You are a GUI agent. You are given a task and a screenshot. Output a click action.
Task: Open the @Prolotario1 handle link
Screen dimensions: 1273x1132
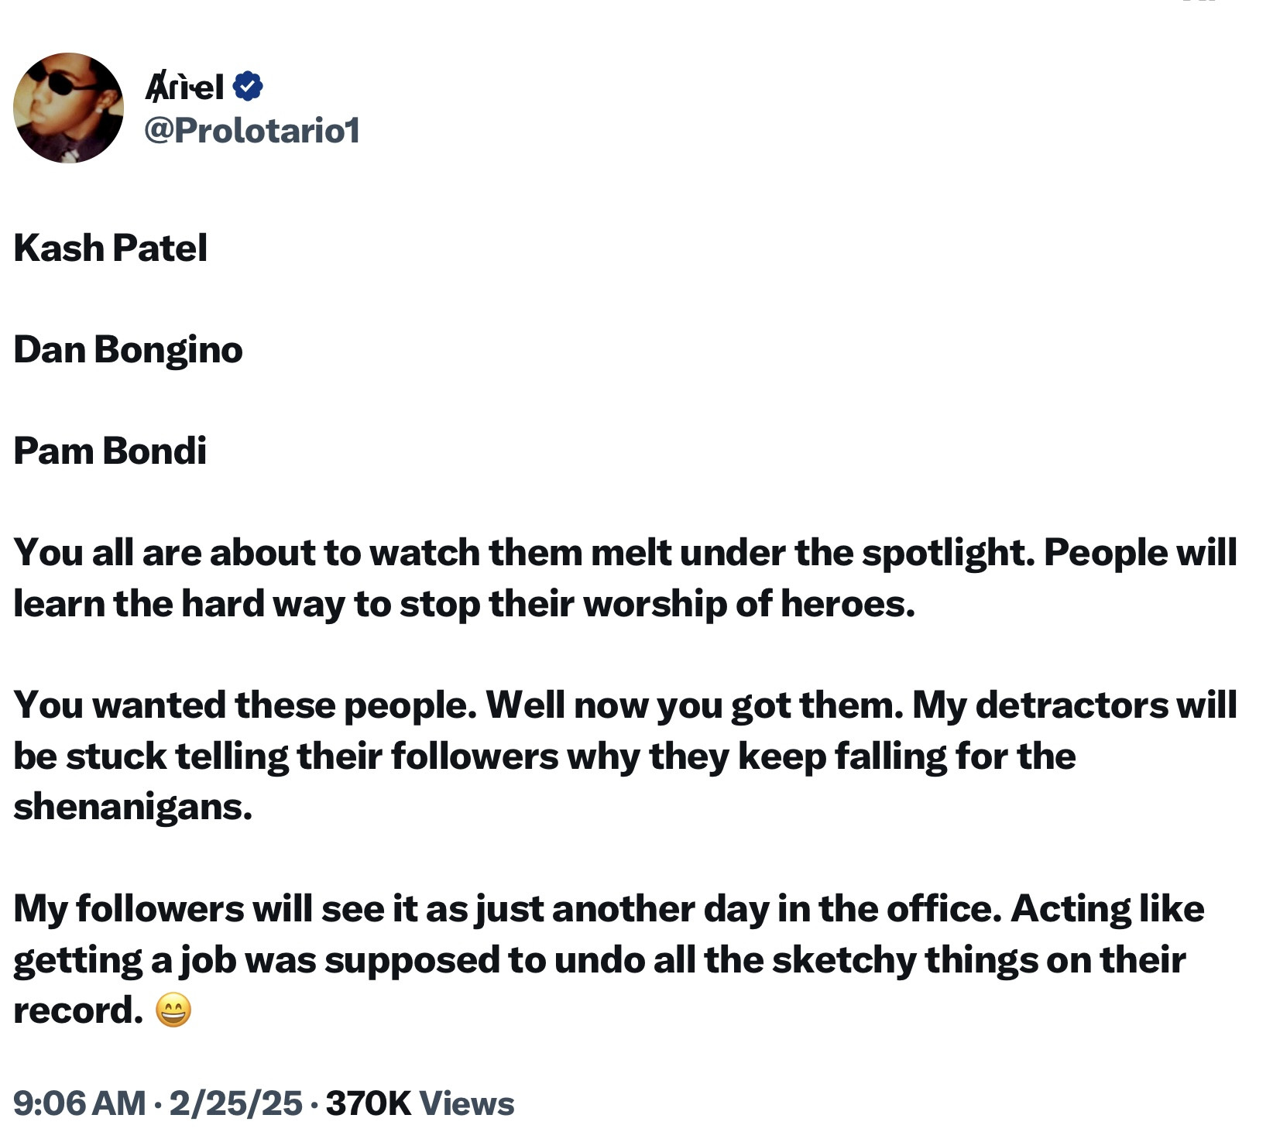coord(252,129)
